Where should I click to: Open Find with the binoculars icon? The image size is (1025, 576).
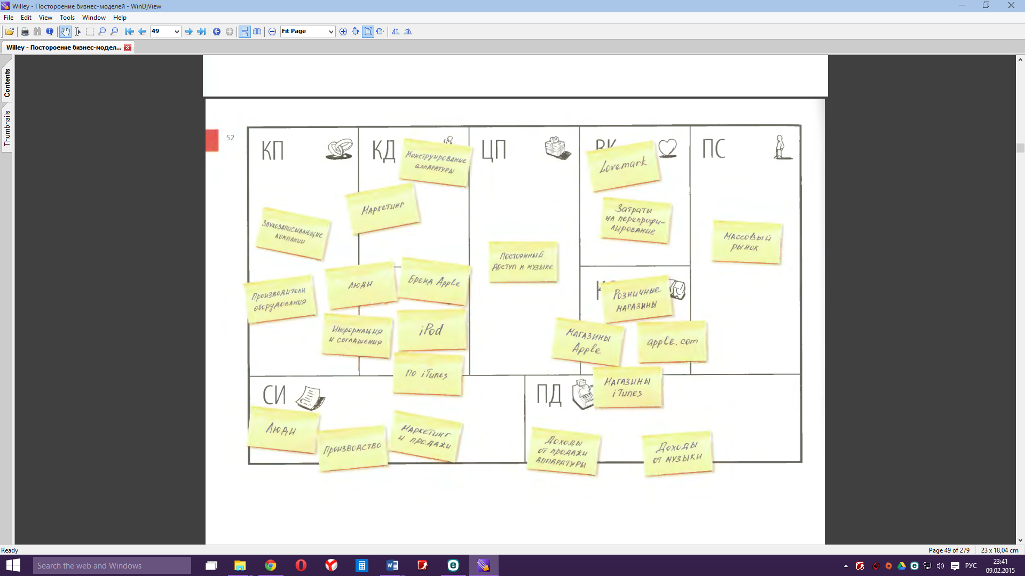pyautogui.click(x=37, y=31)
